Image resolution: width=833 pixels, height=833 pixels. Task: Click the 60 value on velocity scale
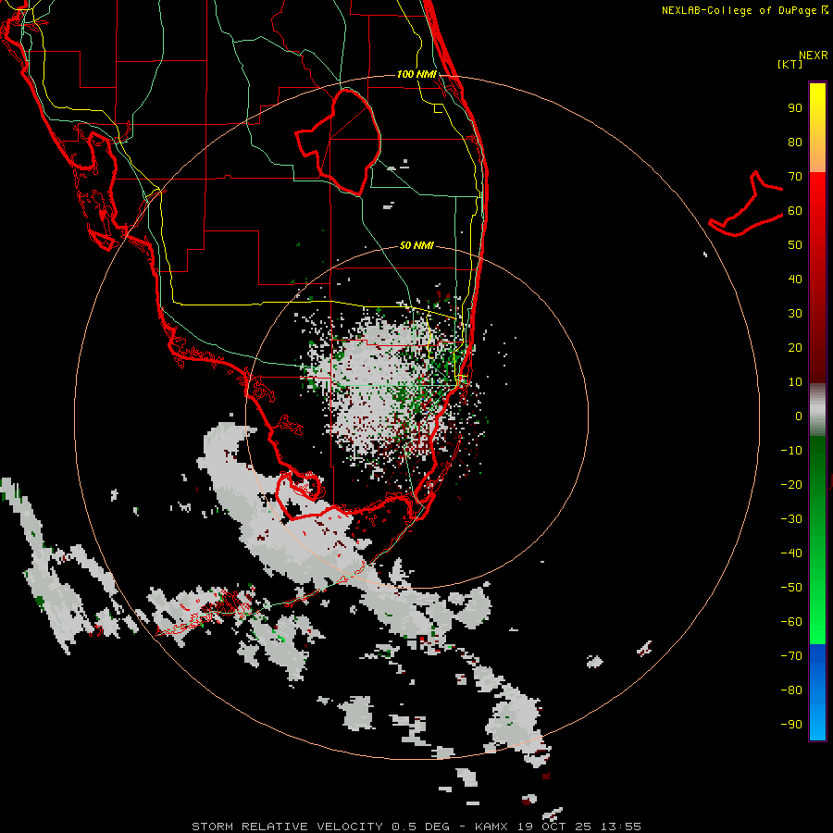795,211
